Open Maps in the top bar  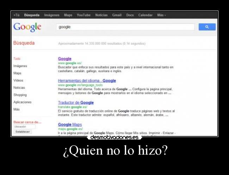coord(68,15)
